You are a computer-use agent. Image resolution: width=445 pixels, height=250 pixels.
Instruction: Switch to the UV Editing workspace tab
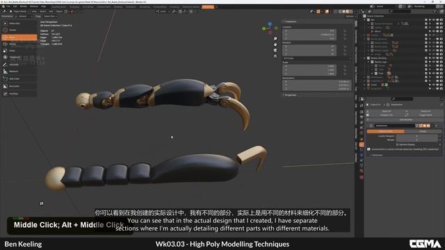88,7
